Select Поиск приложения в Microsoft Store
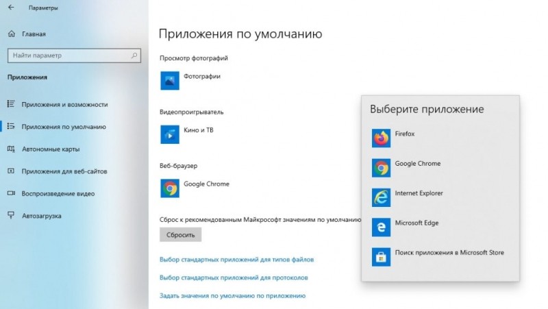The image size is (548, 309). (x=449, y=252)
